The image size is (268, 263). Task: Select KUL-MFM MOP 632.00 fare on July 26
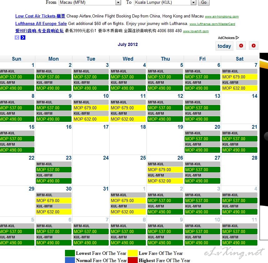165,181
